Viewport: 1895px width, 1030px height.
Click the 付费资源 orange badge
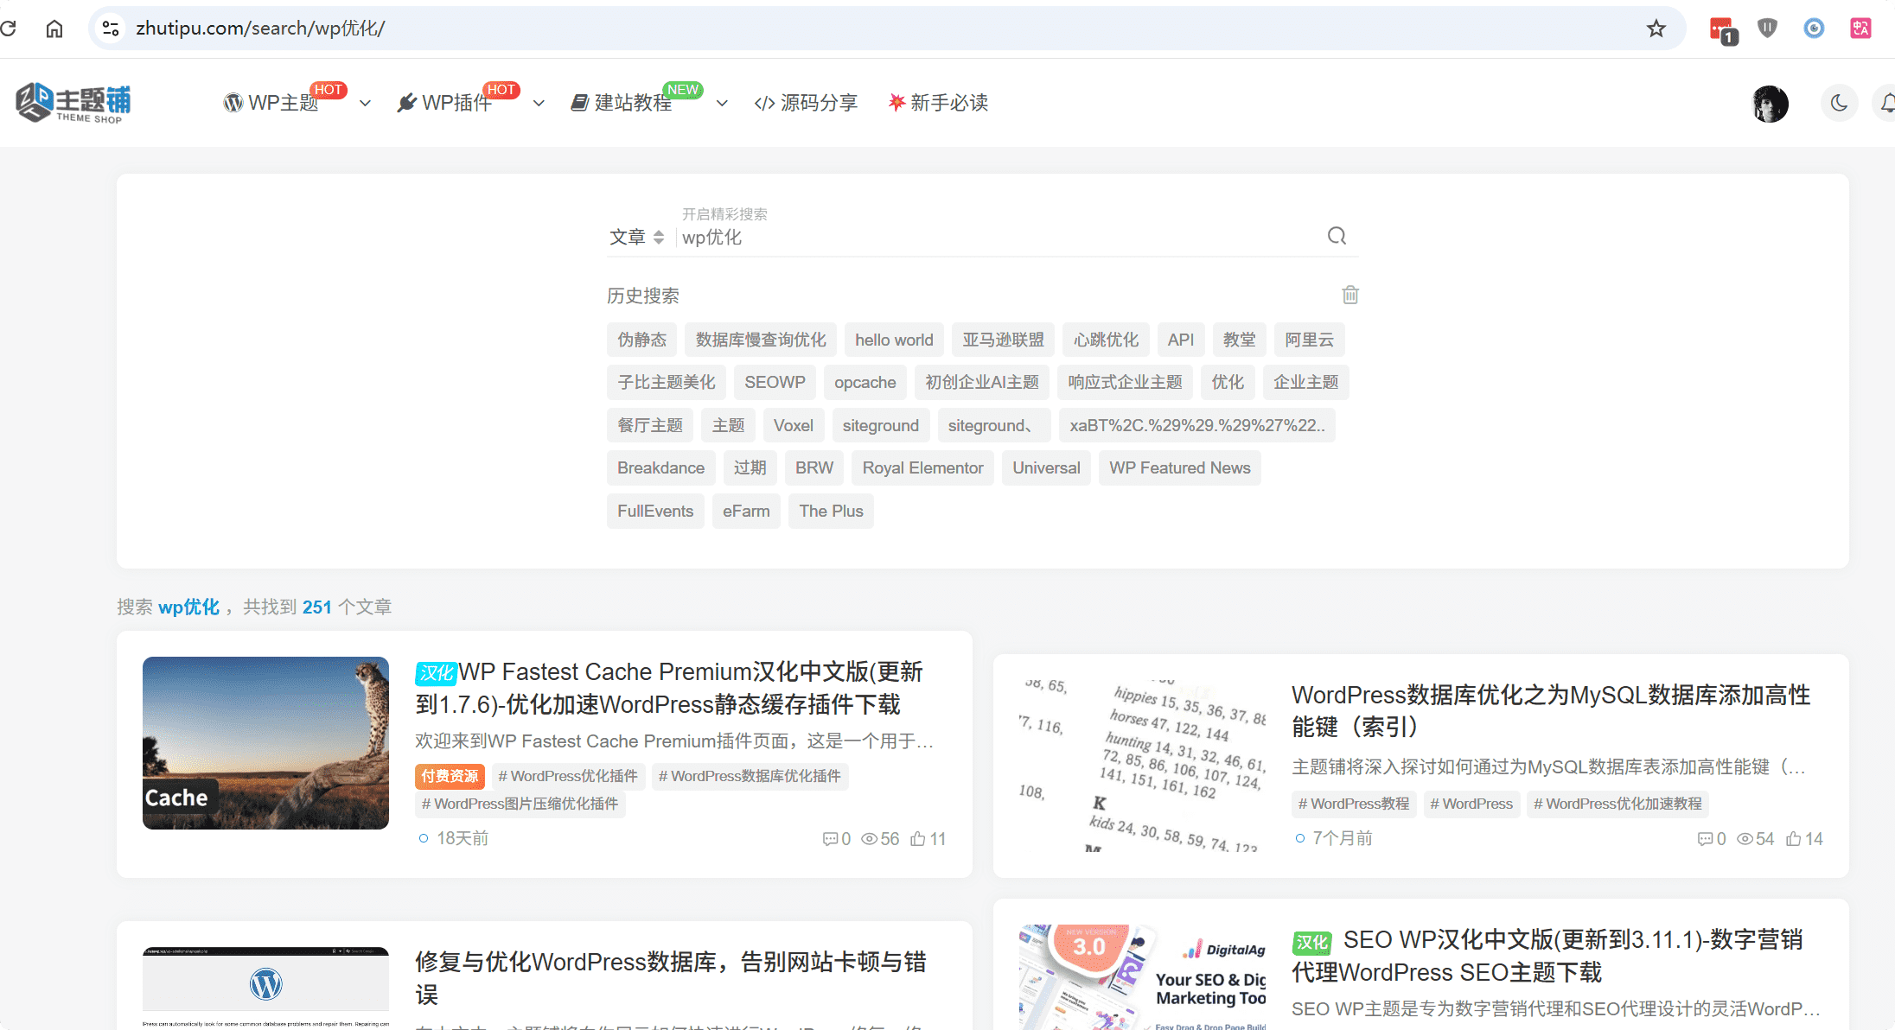450,776
